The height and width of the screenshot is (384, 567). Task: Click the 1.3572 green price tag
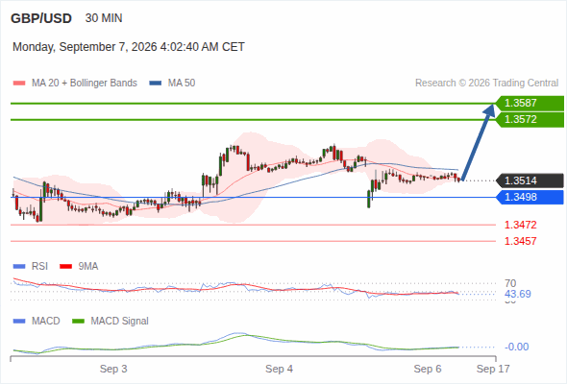click(530, 120)
